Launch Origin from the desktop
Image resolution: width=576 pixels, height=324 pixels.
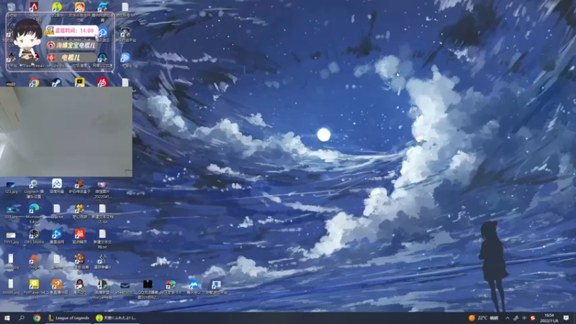point(34,262)
